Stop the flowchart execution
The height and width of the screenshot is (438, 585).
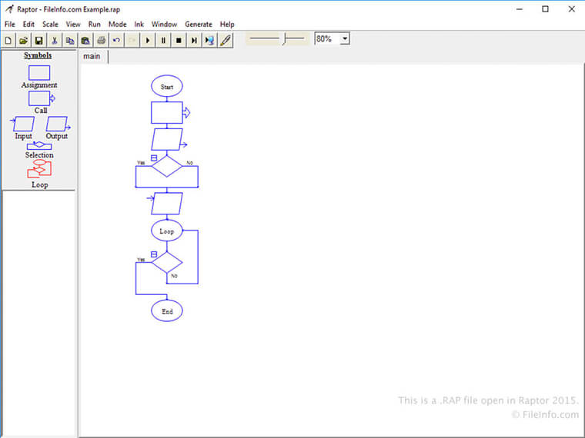point(179,40)
